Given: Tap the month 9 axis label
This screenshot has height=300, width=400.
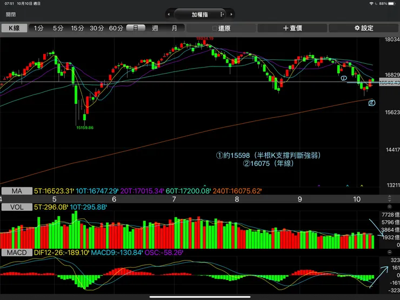Looking at the screenshot, I should tap(300, 199).
